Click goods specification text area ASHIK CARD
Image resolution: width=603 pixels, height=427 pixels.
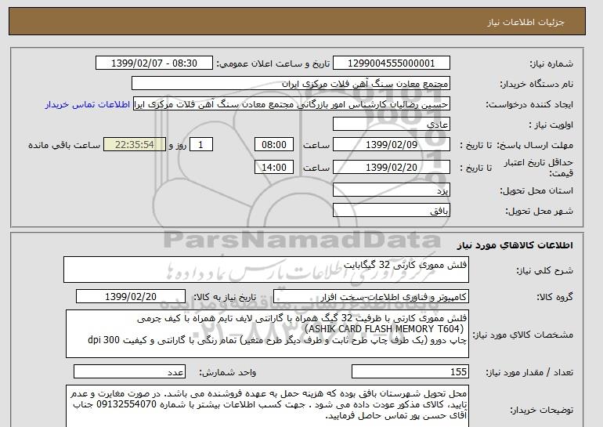[x=267, y=334]
